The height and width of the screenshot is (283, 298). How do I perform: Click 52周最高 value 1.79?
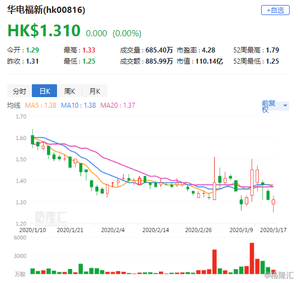tap(272, 50)
